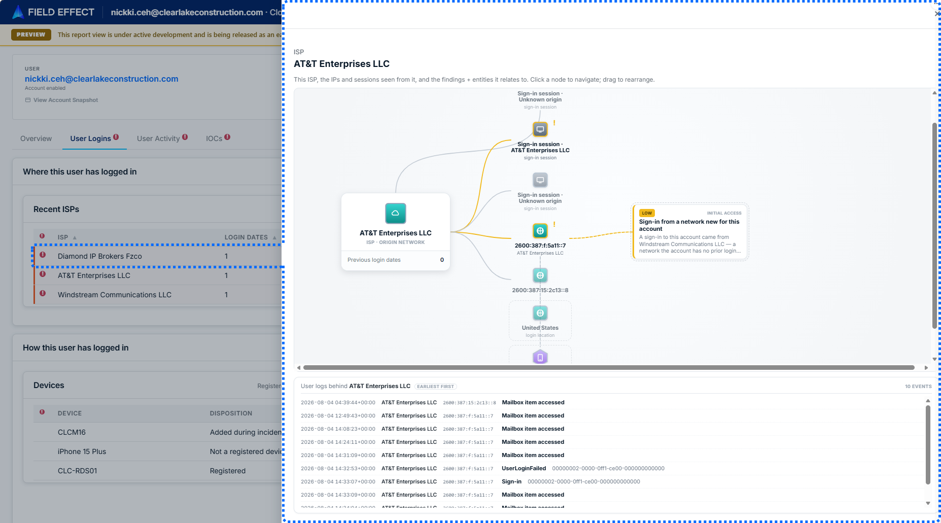Click the top Unknown origin session label

point(540,96)
